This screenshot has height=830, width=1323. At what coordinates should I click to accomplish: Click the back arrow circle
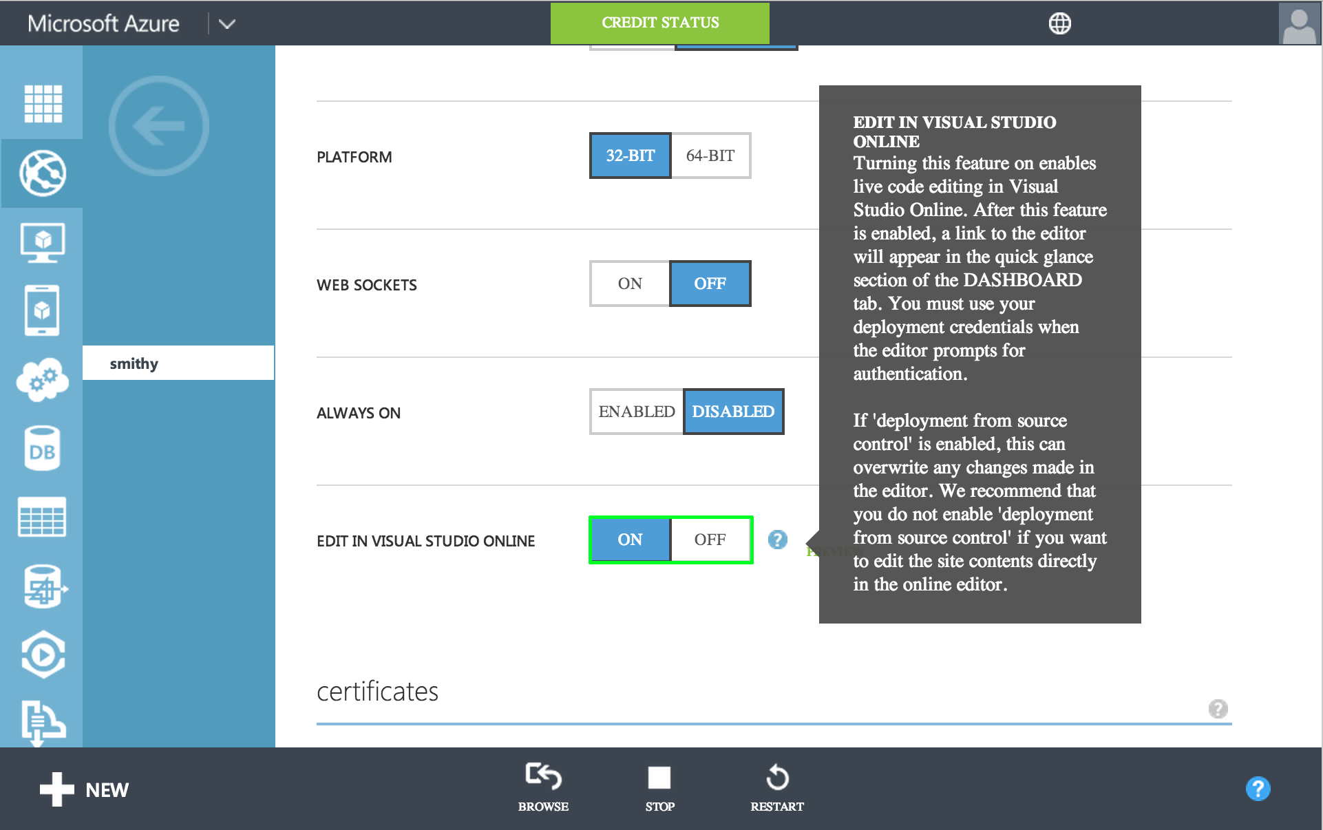pos(159,126)
